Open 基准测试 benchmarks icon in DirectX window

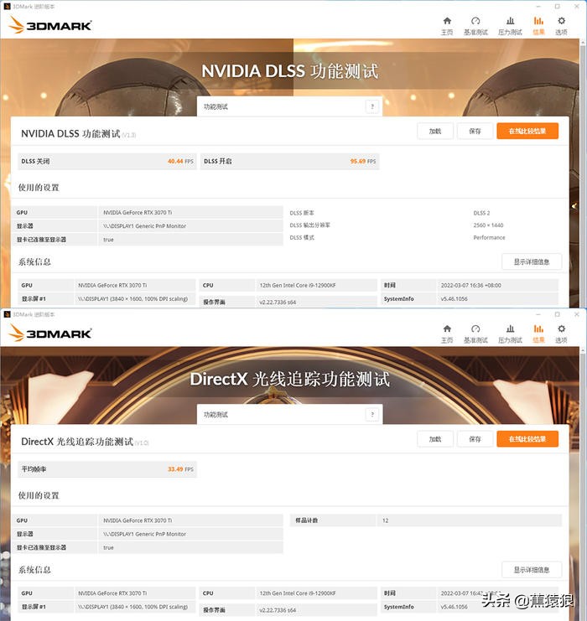pyautogui.click(x=475, y=334)
